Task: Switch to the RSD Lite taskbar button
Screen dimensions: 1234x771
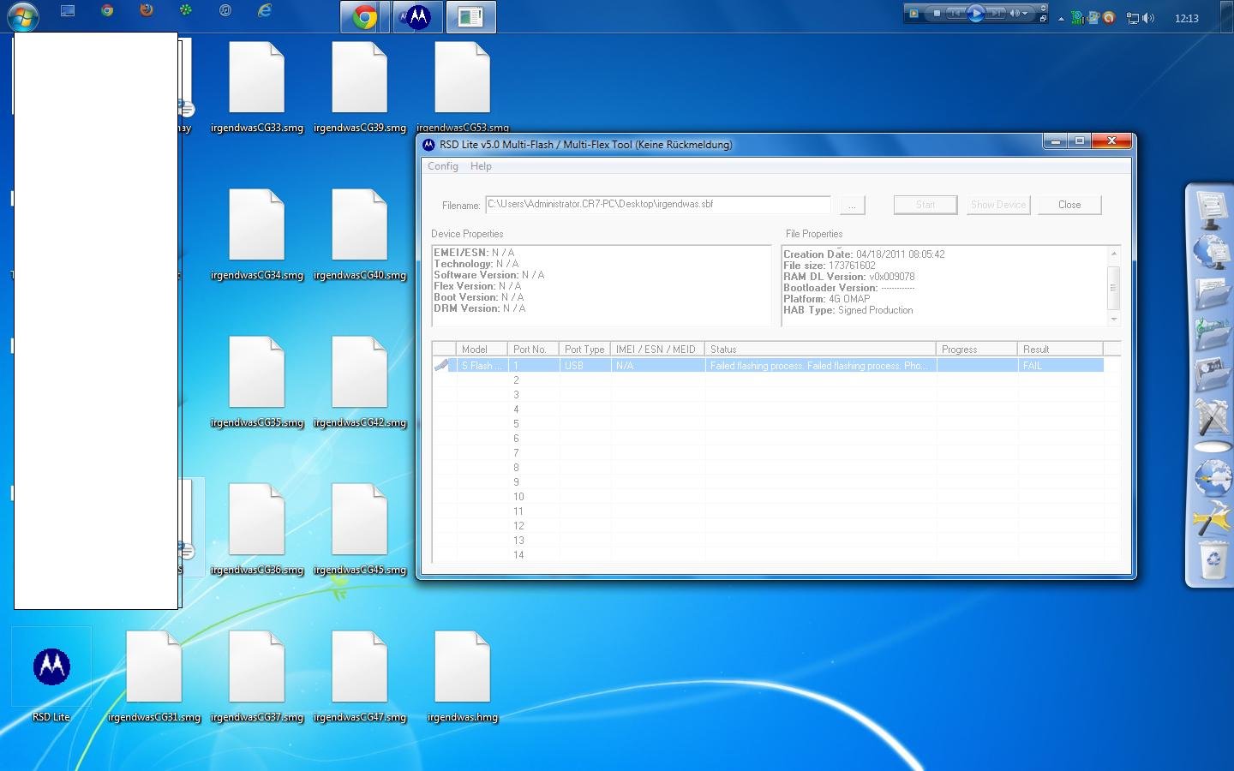Action: click(417, 16)
